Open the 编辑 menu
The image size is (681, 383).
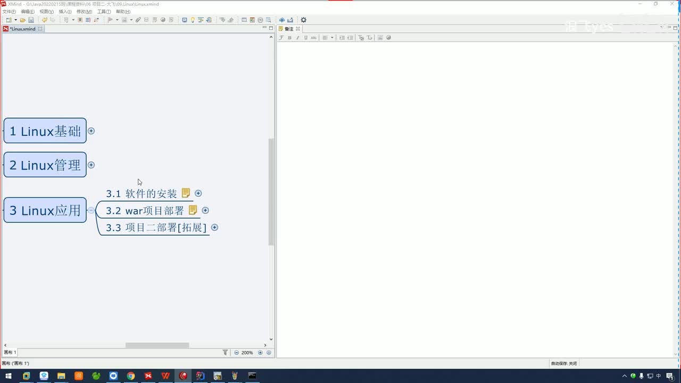click(28, 11)
